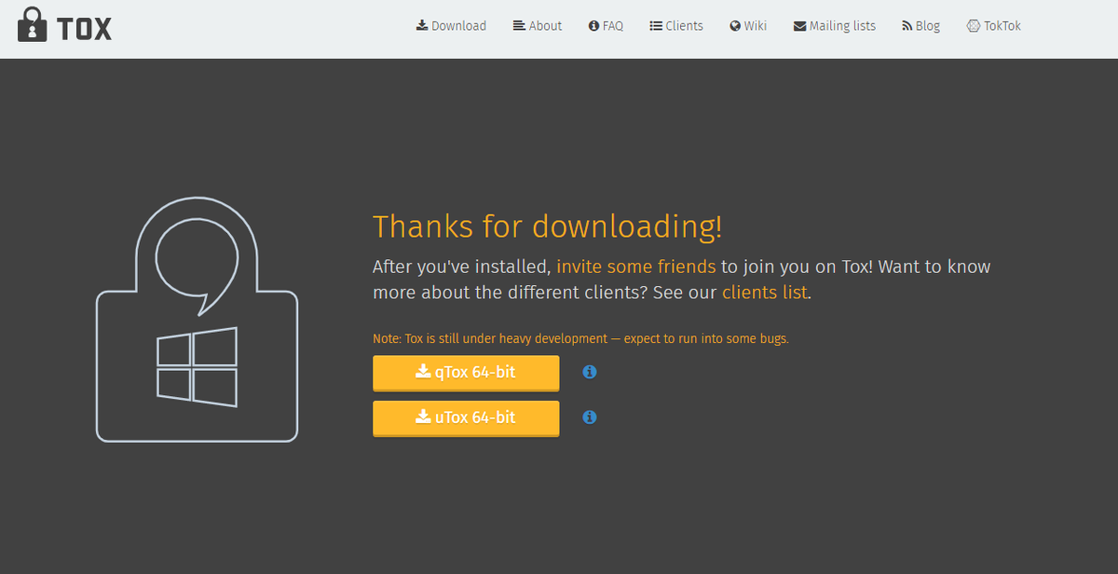Download the uTox 64-bit client
The height and width of the screenshot is (574, 1118).
(x=466, y=417)
